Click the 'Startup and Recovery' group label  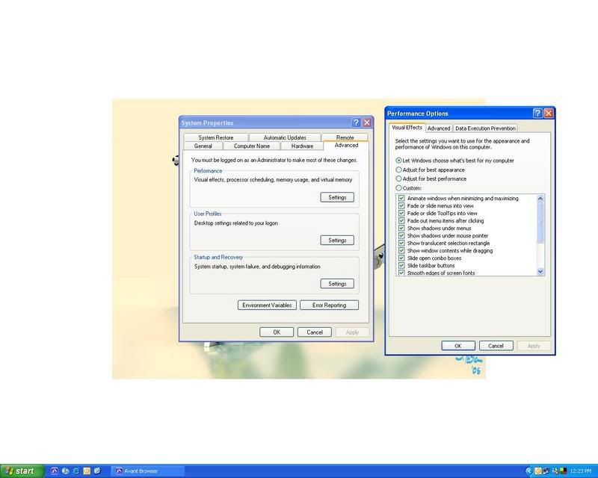tap(218, 257)
